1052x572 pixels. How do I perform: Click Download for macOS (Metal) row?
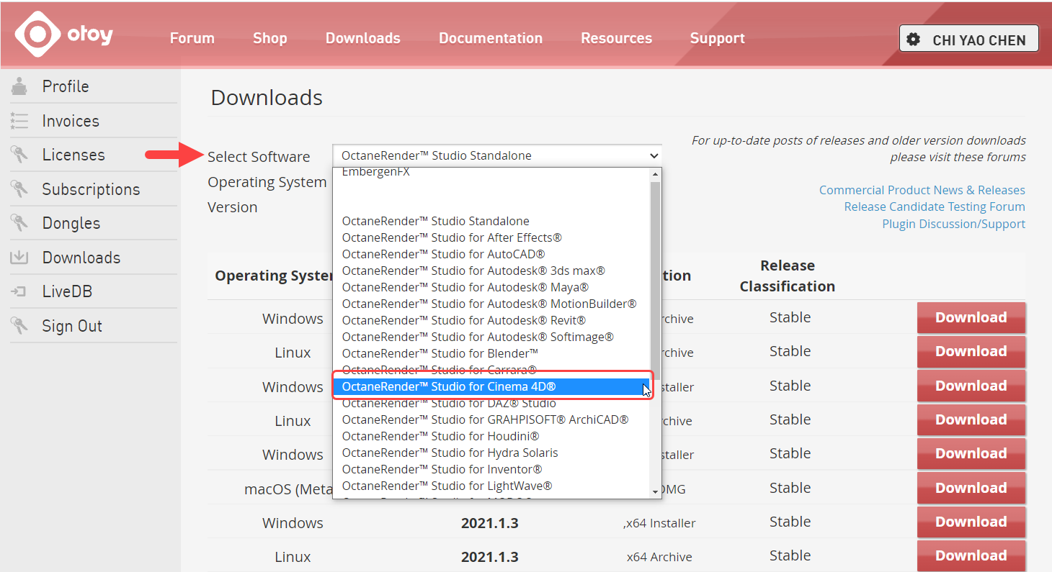tap(971, 488)
